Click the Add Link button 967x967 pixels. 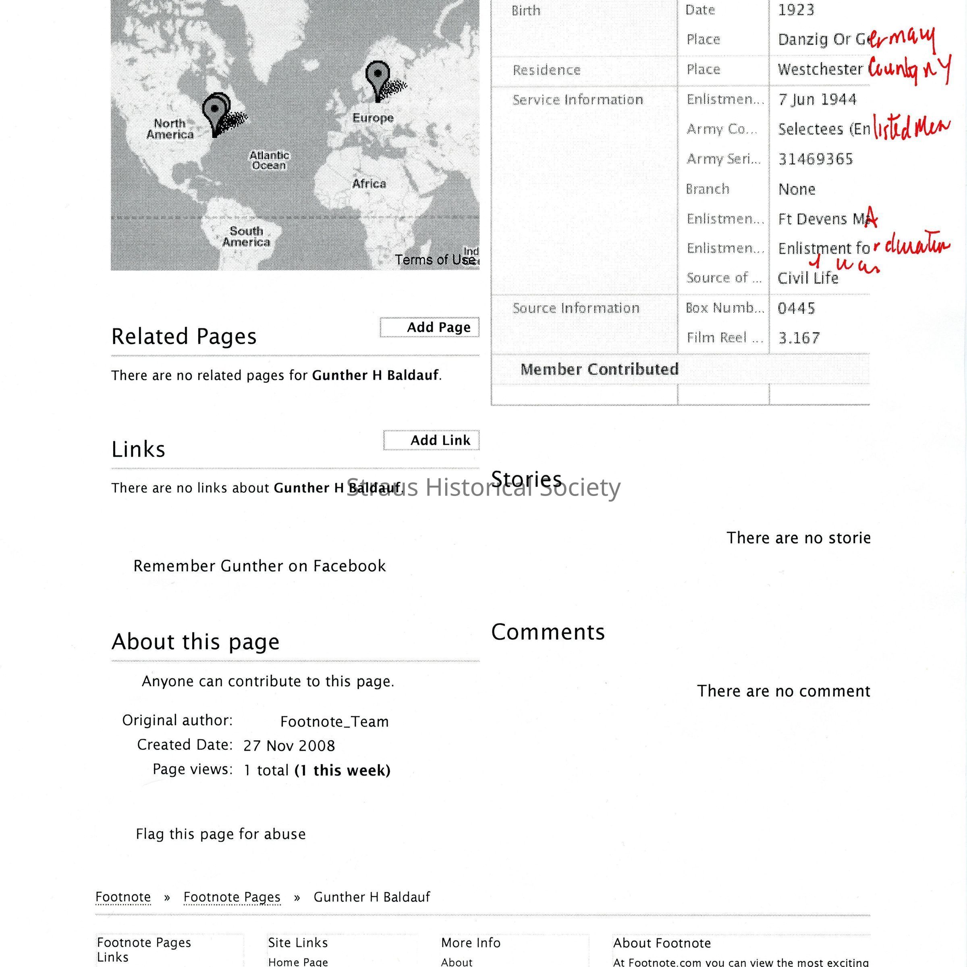[x=432, y=440]
